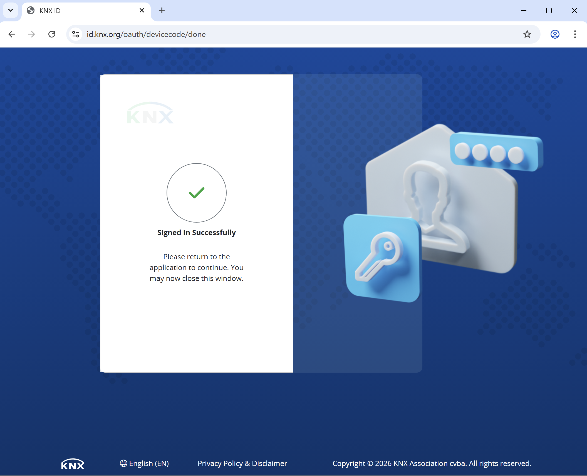Image resolution: width=587 pixels, height=476 pixels.
Task: Open English (EN) language selector
Action: point(144,463)
